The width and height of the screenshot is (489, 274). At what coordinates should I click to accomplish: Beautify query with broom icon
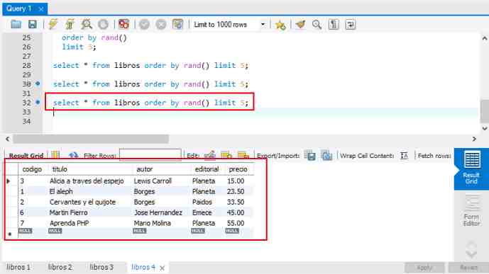[x=300, y=24]
